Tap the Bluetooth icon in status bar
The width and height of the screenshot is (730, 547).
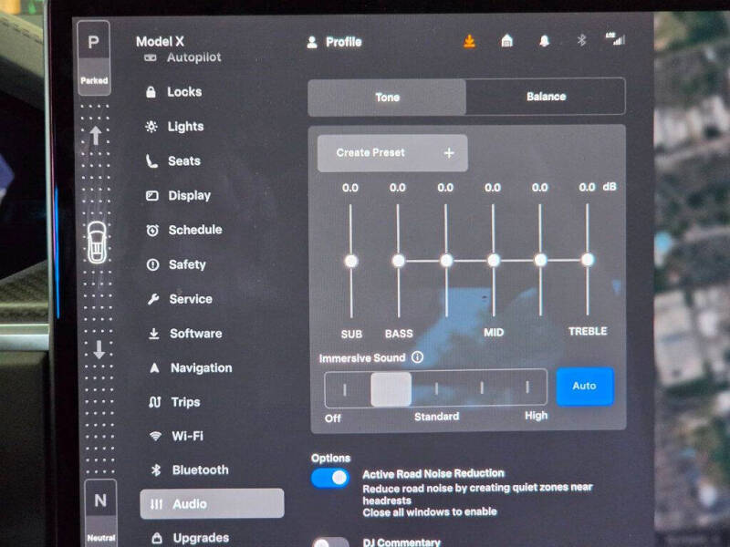tap(581, 40)
